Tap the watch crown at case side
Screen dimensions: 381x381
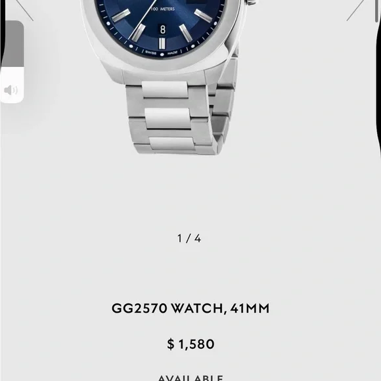tap(252, 2)
